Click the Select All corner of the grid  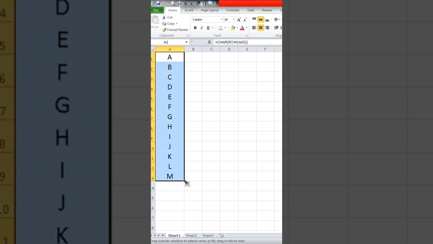pos(153,49)
